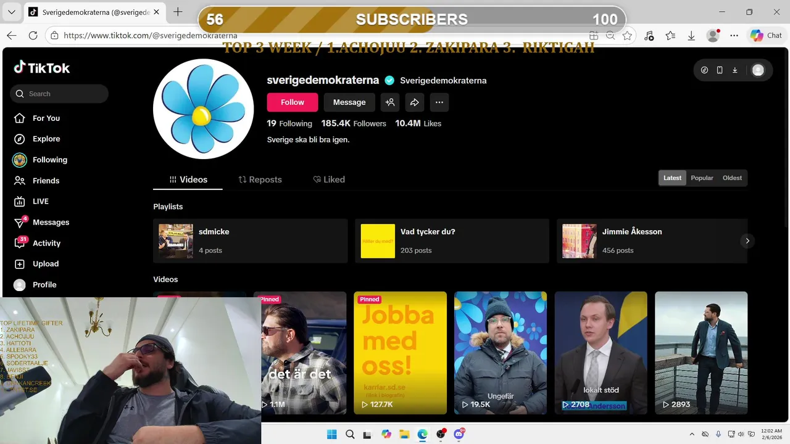This screenshot has width=790, height=444.
Task: Switch to the Liked tab
Action: [x=329, y=179]
